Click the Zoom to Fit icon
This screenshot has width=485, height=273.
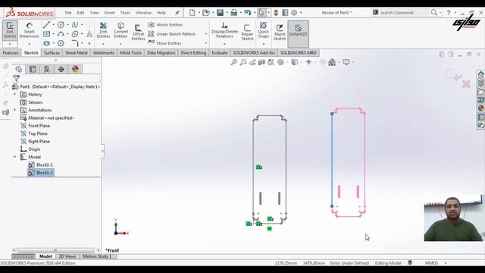coord(234,62)
